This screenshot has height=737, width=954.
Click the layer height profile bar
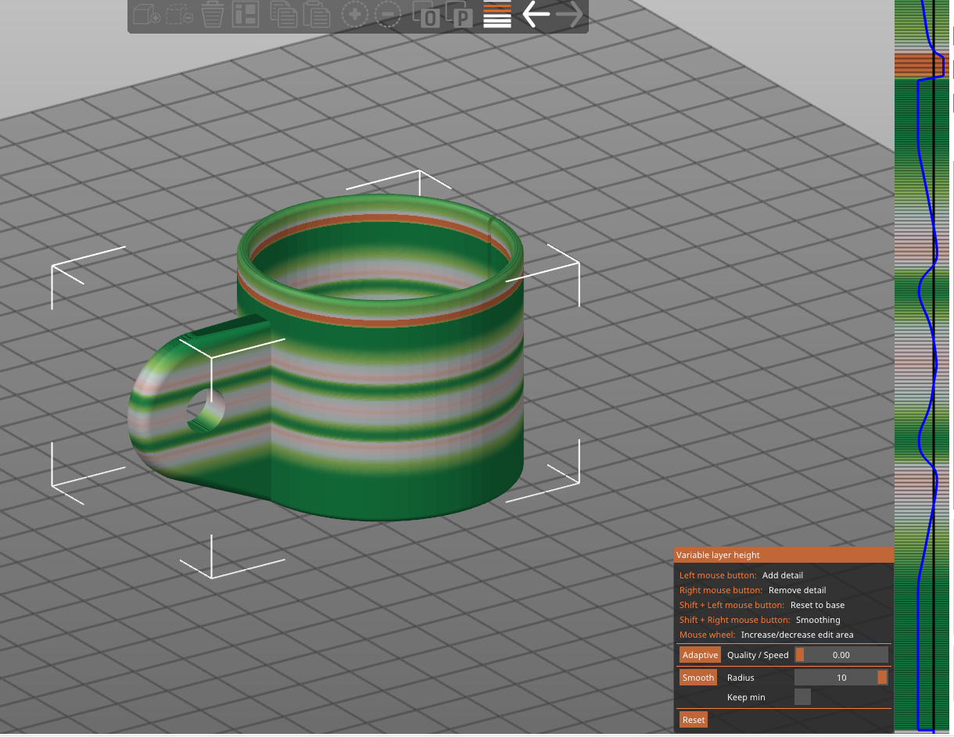tap(924, 366)
